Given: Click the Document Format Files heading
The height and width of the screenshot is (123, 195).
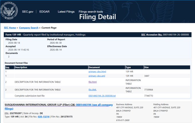Looking at the screenshot, I should point(16,63).
